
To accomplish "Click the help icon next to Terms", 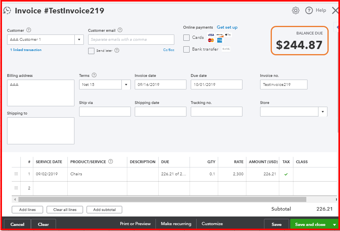I will click(94, 75).
